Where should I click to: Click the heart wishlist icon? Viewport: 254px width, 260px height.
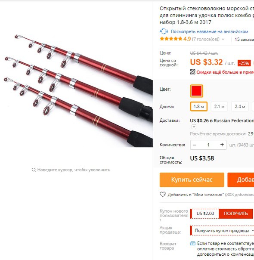(163, 194)
